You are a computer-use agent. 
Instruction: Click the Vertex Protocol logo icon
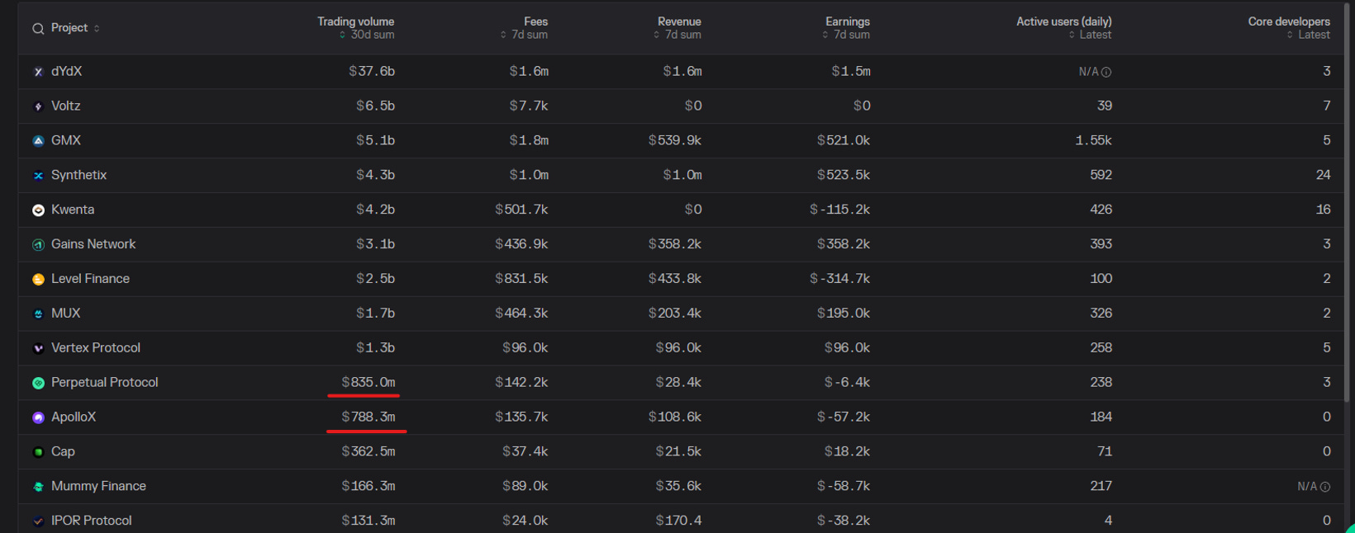38,349
